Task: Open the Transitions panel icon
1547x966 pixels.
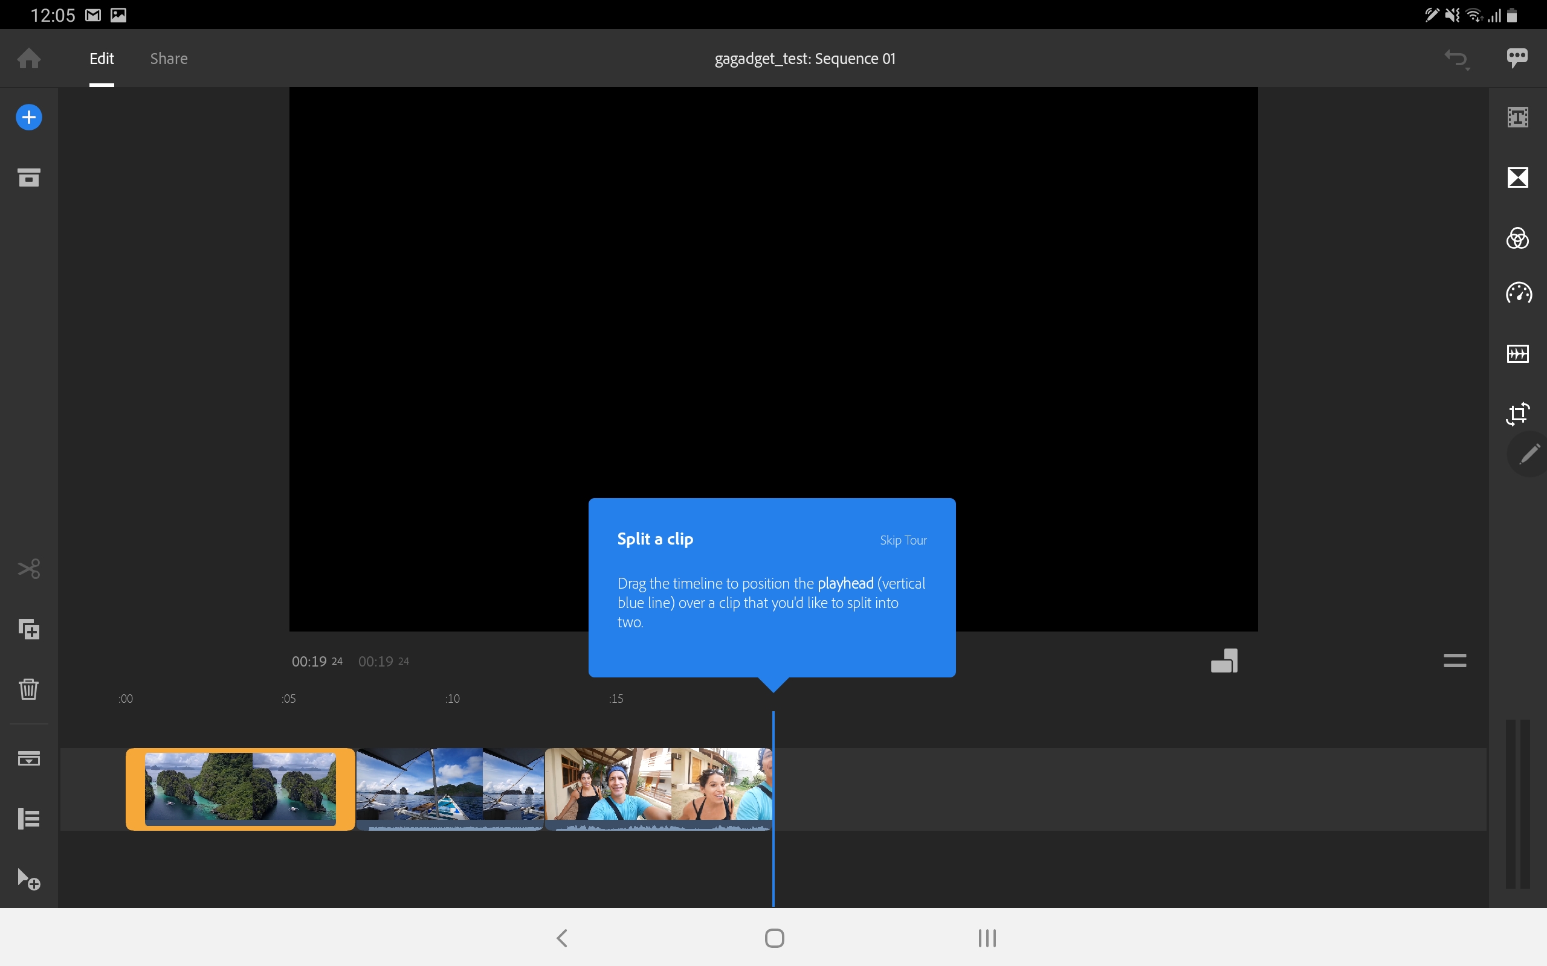Action: coord(1517,177)
